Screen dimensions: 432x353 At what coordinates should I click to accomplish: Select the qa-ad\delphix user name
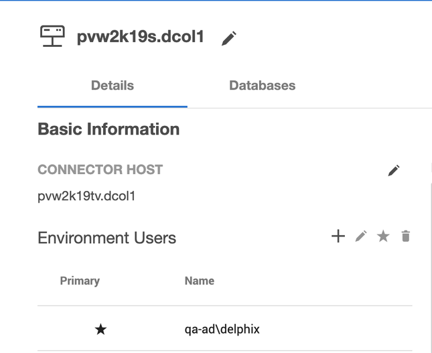(x=222, y=329)
